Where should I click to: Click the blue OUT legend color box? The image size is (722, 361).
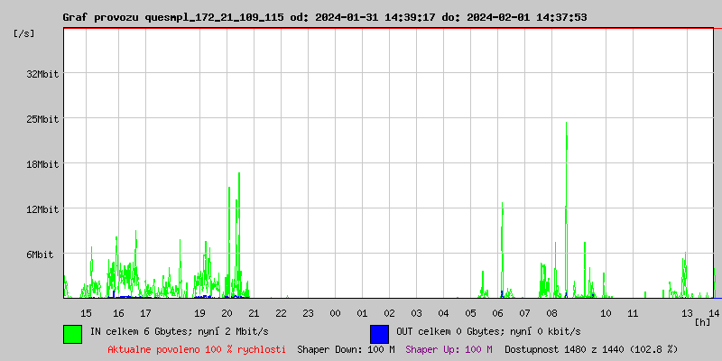(x=379, y=333)
